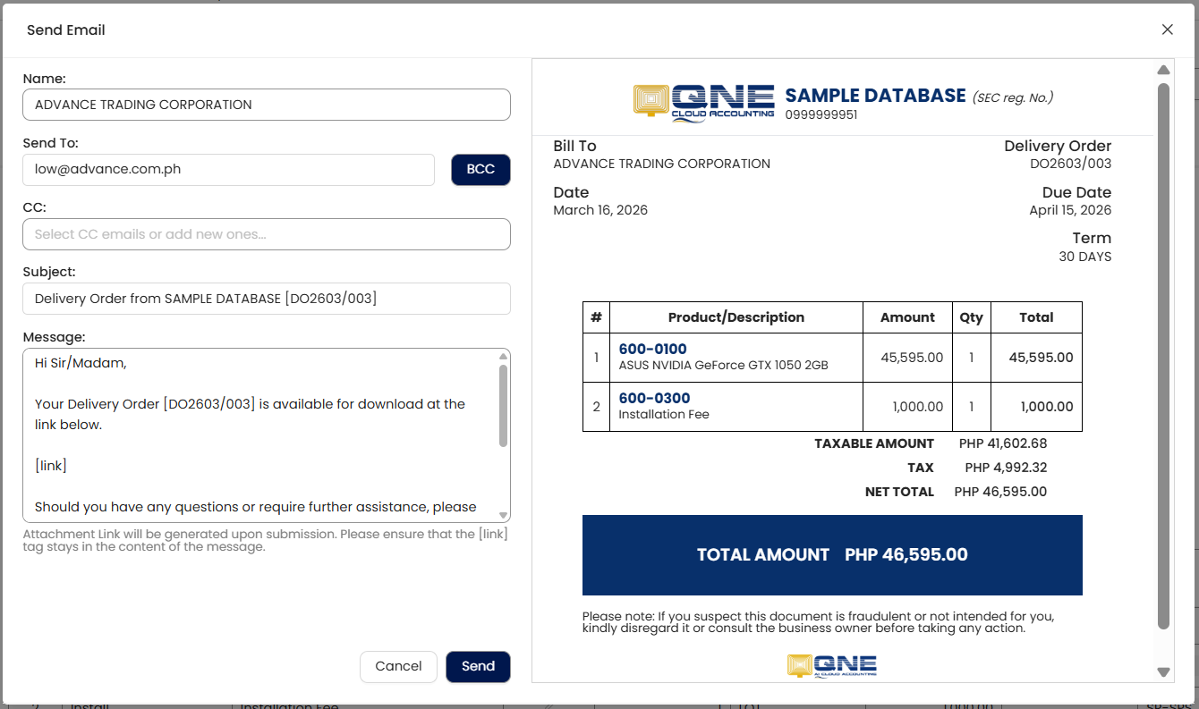This screenshot has height=709, width=1199.
Task: Click the TOTAL AMOUNT PHP 46,595.00 banner
Action: point(832,555)
